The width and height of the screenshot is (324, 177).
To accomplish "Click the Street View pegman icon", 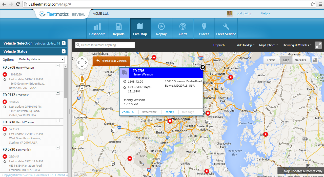I will 82,79.
